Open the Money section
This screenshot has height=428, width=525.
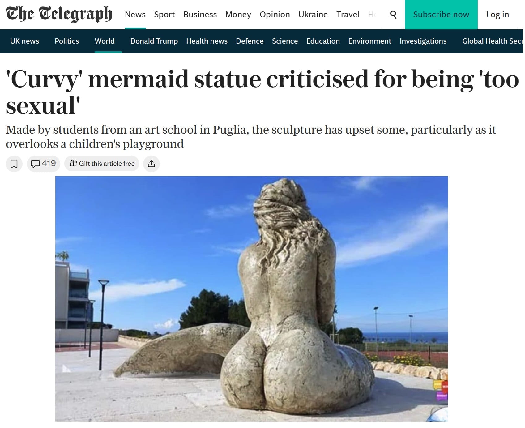pos(238,15)
